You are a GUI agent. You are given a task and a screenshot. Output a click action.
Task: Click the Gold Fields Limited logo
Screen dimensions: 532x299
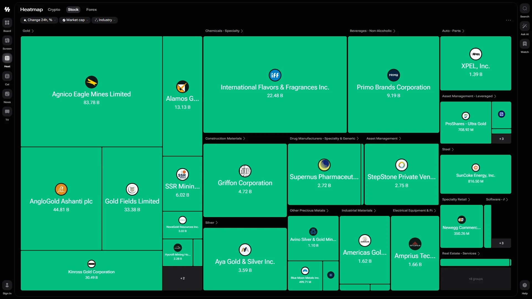point(132,189)
